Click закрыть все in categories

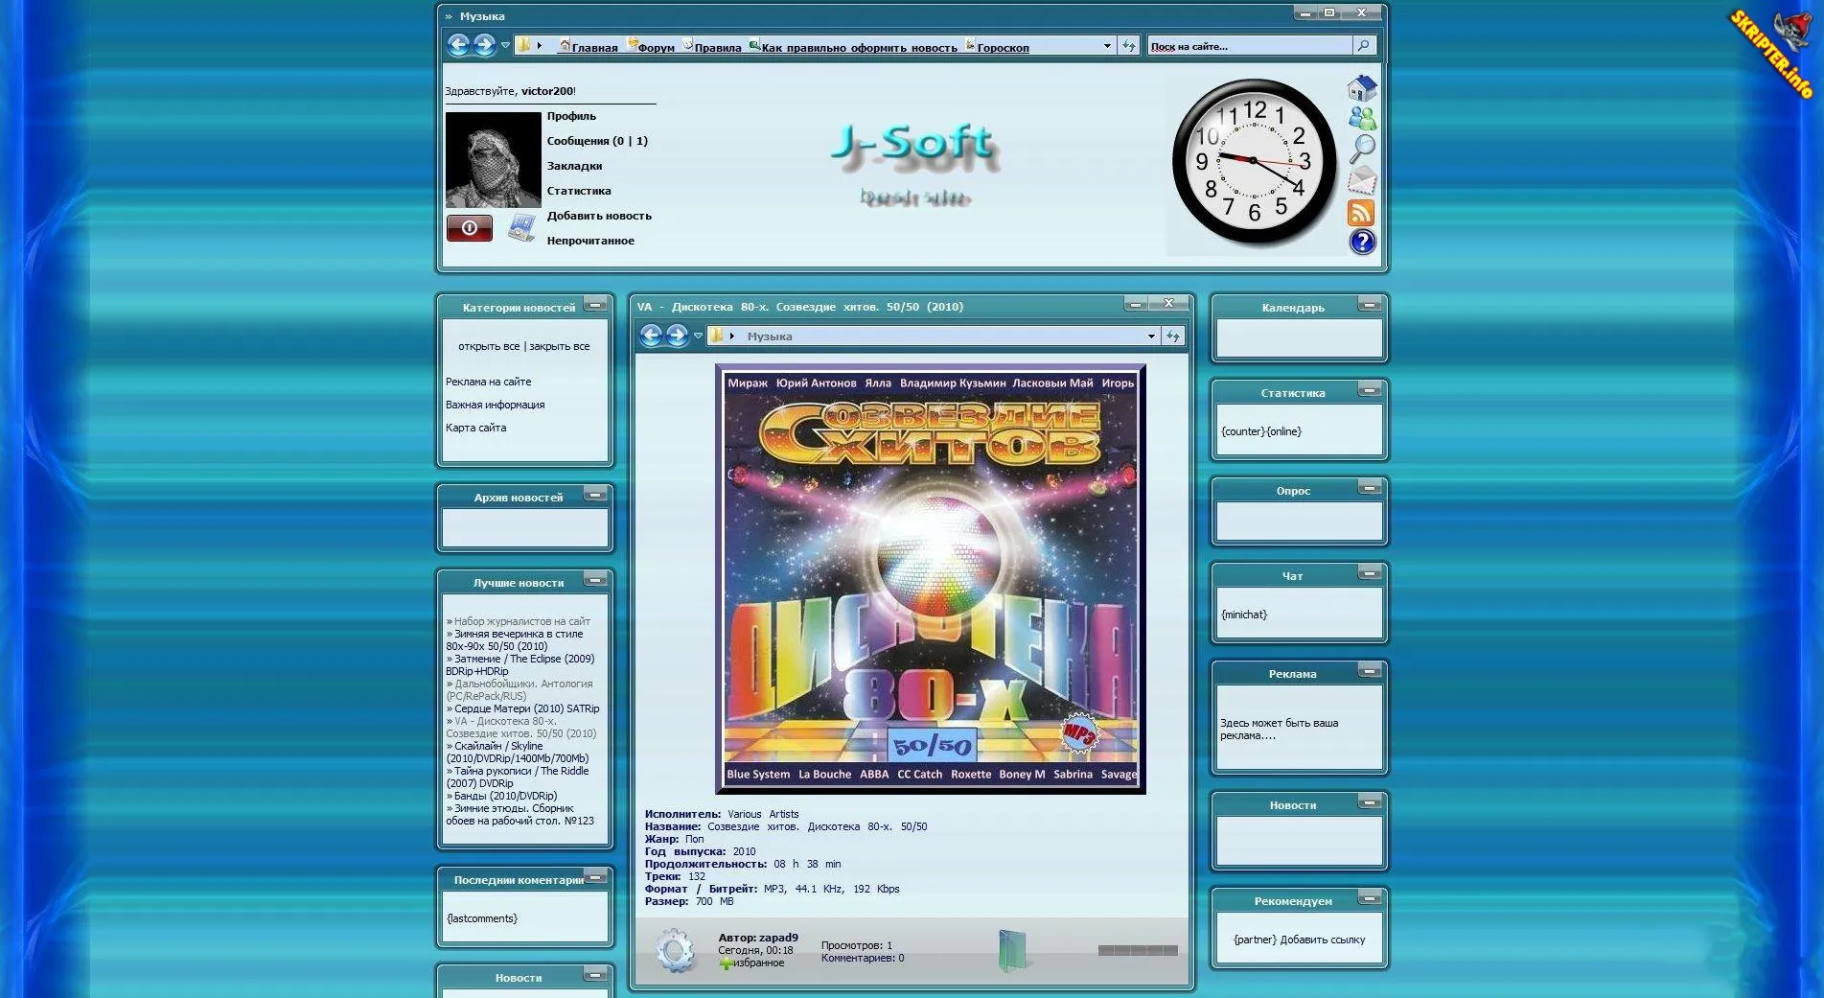560,346
